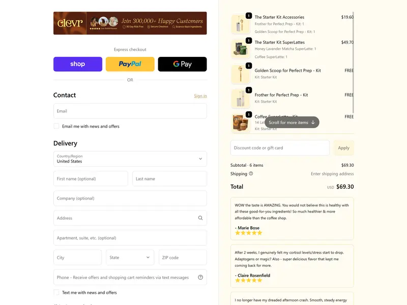
Task: Select the Google Pay button
Action: pos(182,64)
